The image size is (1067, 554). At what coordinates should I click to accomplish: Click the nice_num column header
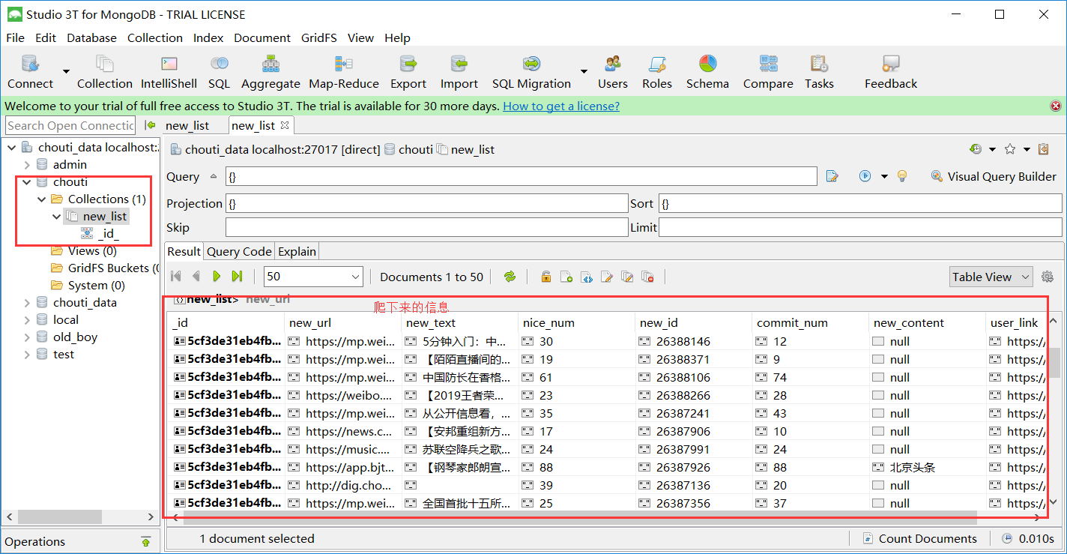point(575,323)
